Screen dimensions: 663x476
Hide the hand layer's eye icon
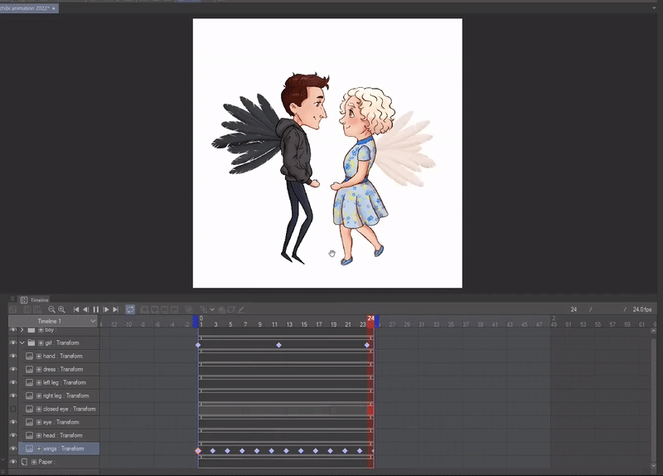pos(12,356)
